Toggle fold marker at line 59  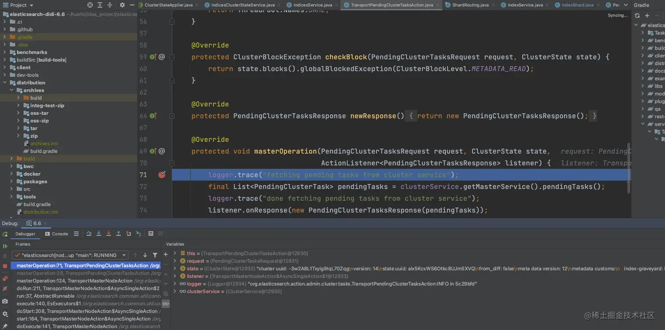pos(172,57)
